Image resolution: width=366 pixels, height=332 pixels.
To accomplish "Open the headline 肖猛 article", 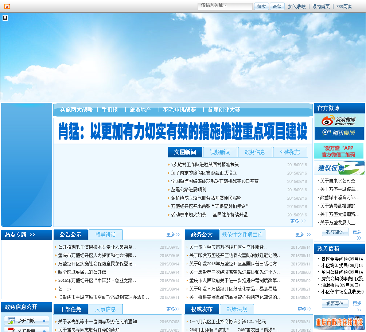I will pyautogui.click(x=183, y=131).
